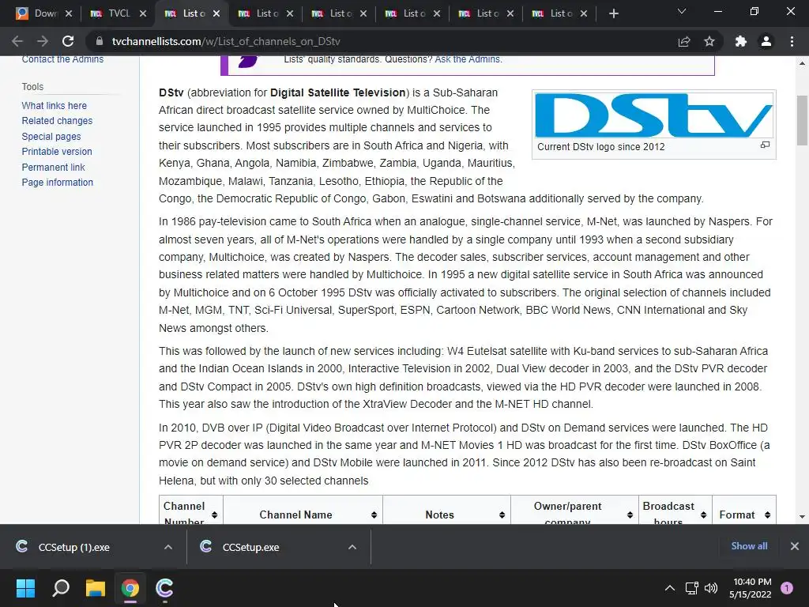This screenshot has height=607, width=809.
Task: Open the tab search chevron
Action: coord(682,11)
